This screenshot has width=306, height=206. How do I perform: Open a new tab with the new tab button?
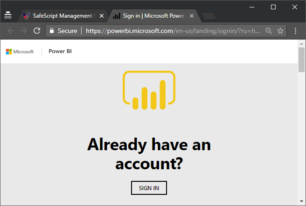[x=209, y=16]
